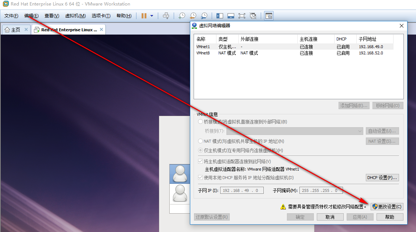Open the 编辑(E) menu
The width and height of the screenshot is (416, 232).
click(x=31, y=16)
